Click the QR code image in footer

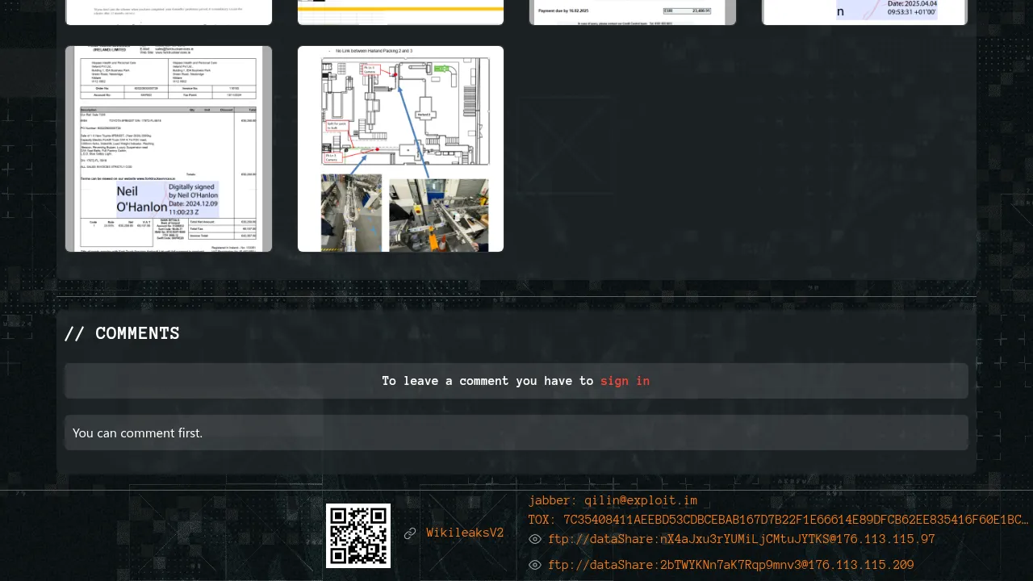[358, 535]
